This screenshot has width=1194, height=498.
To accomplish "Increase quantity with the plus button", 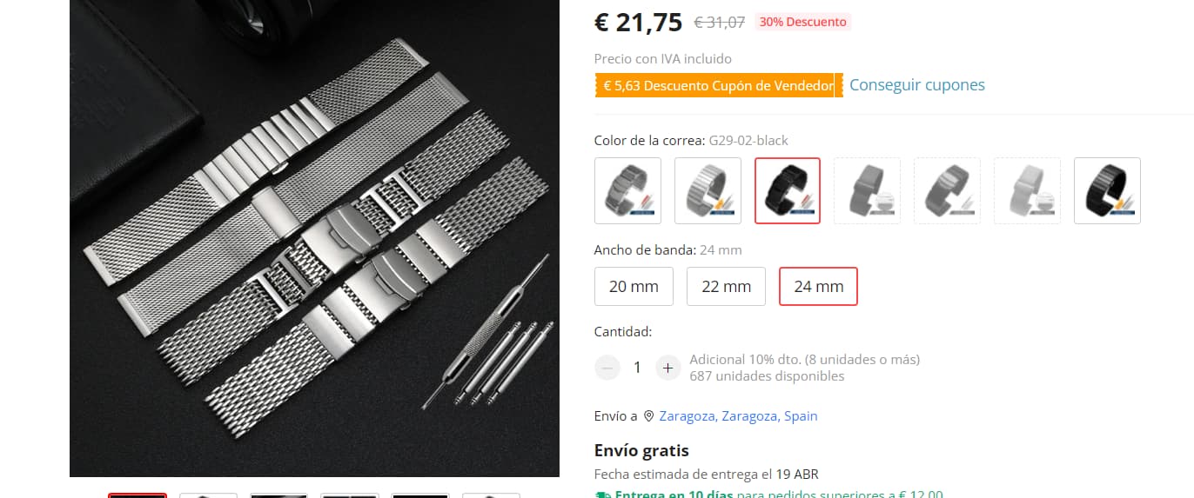I will (x=667, y=368).
